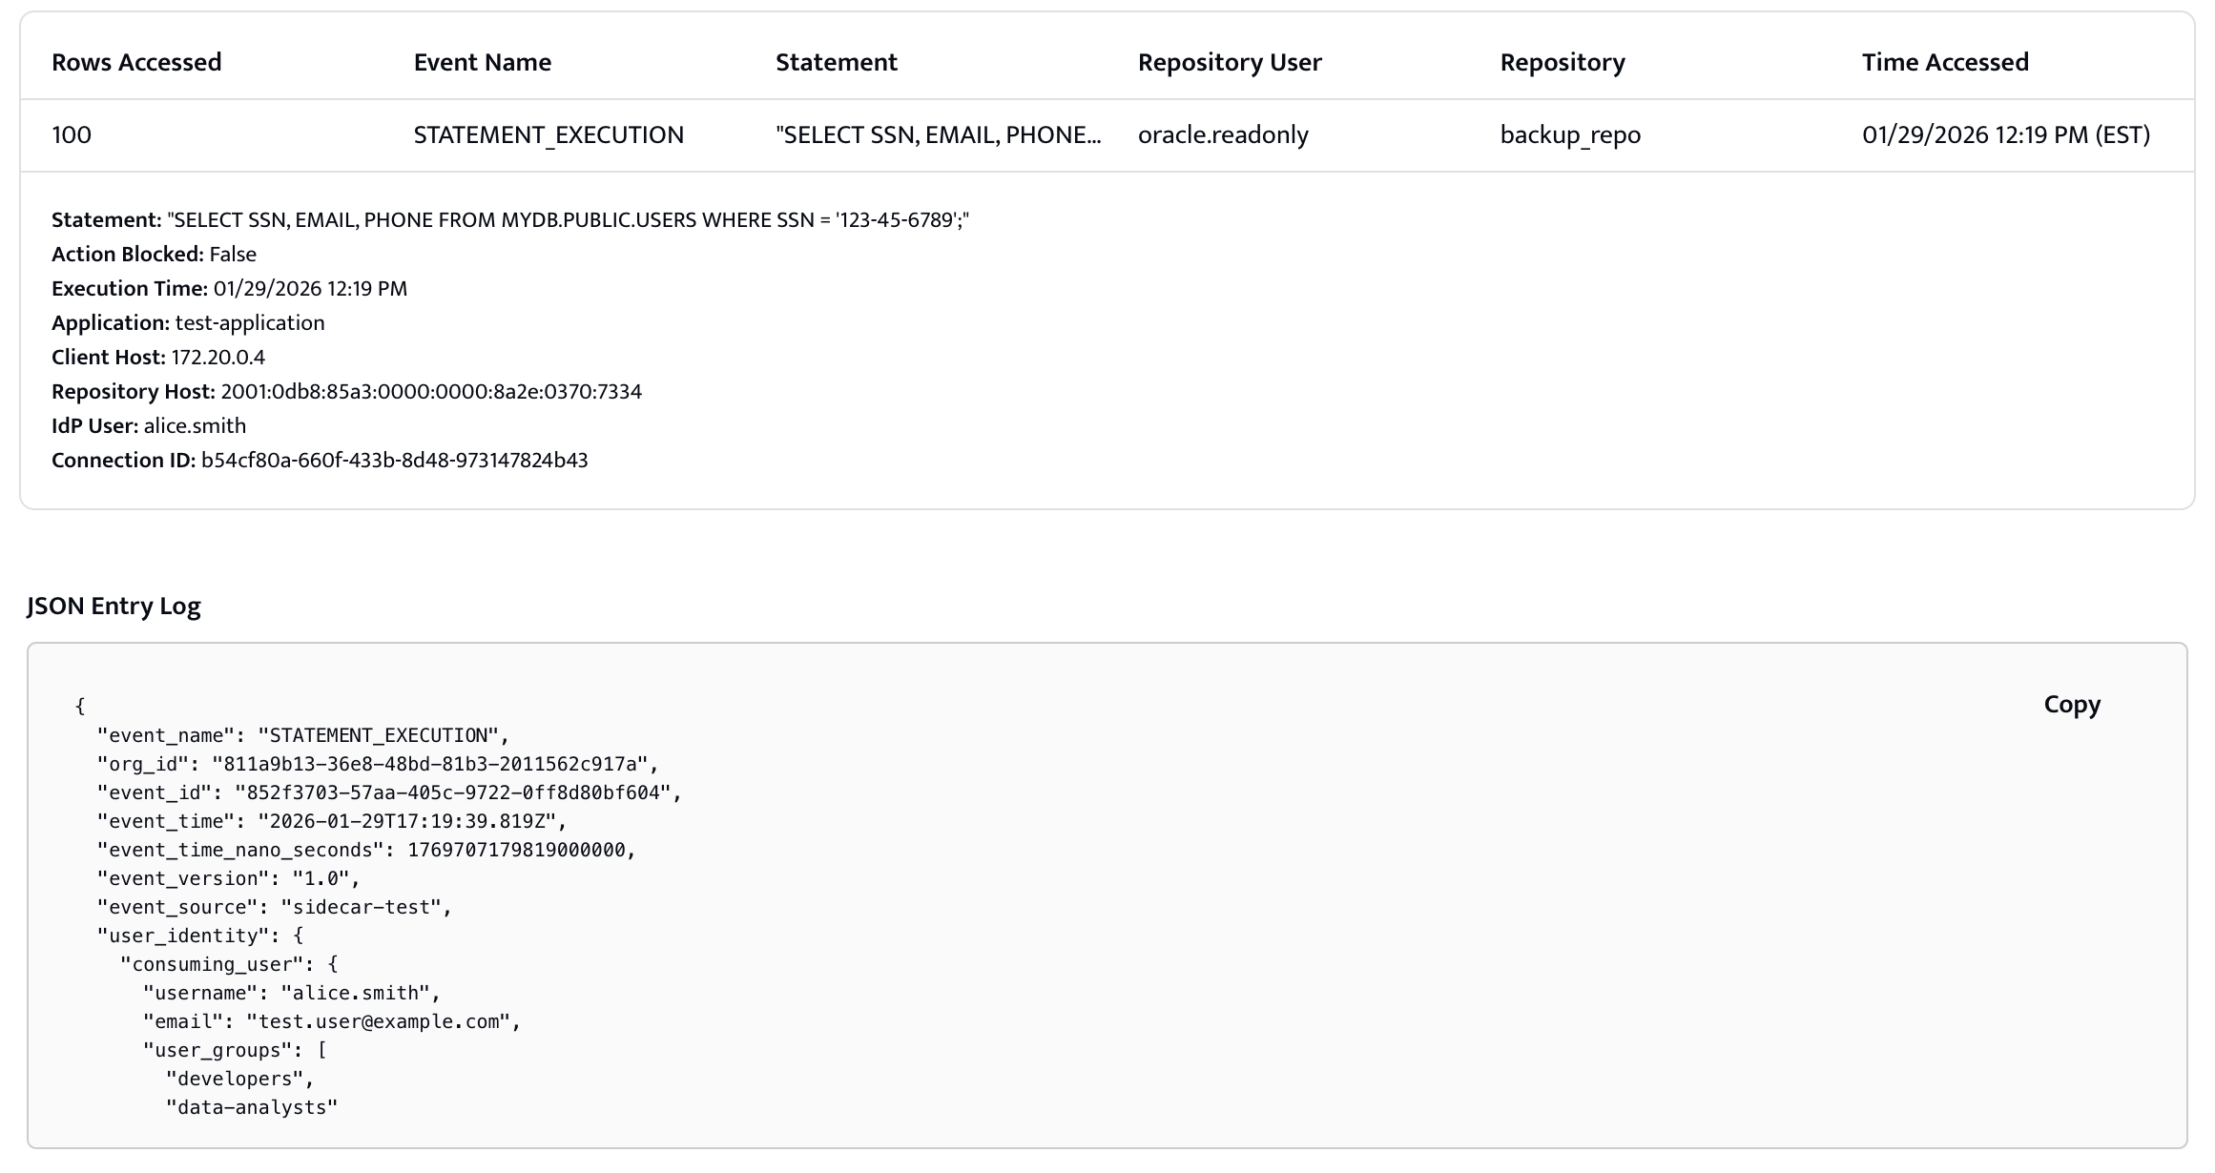Click the Event Name column header
This screenshot has height=1173, width=2215.
pos(482,63)
